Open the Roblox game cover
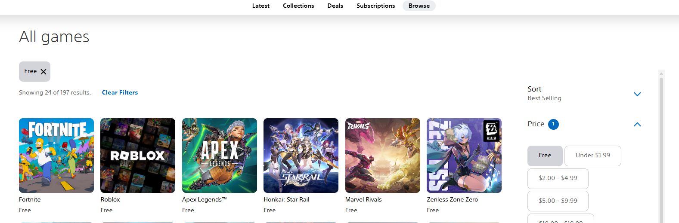This screenshot has width=679, height=223. point(138,156)
